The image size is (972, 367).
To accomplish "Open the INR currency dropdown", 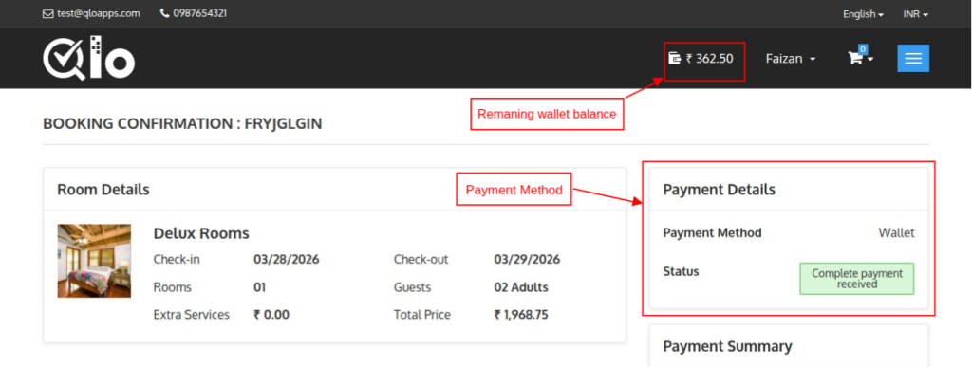I will pyautogui.click(x=916, y=13).
